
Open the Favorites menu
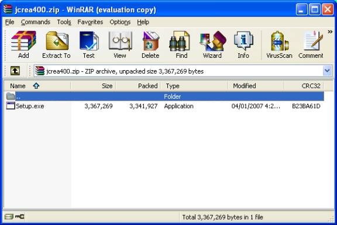(90, 22)
